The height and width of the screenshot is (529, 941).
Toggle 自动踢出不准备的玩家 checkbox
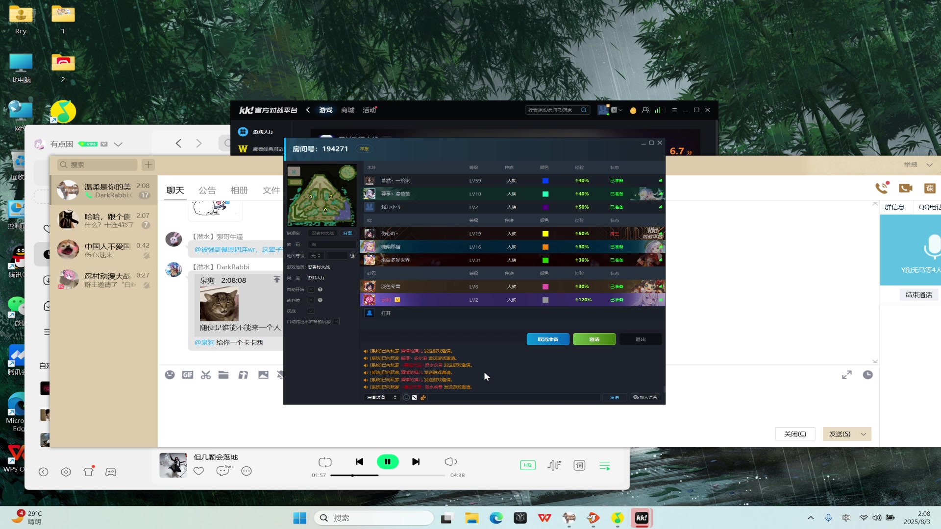coord(336,322)
